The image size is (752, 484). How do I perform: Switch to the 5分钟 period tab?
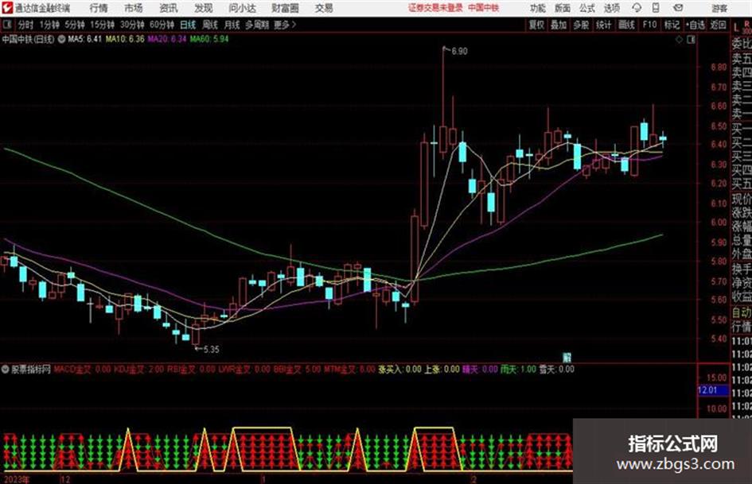[x=75, y=25]
